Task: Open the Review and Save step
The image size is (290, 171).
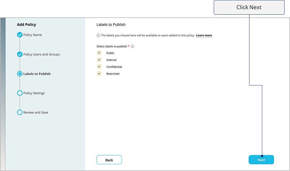Action: 36,112
